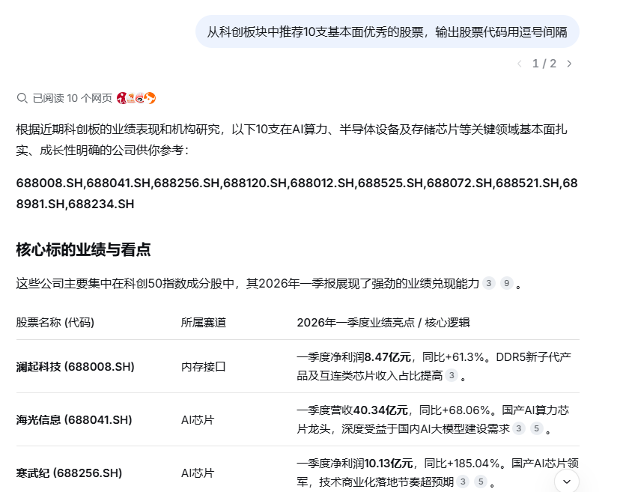Click 8.47亿元 profit figure
This screenshot has height=492, width=620.
click(x=388, y=357)
